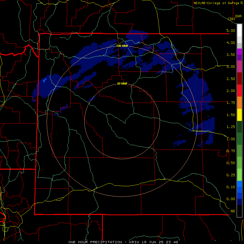
Task: Click the 0.50 legend value
Action: (x=231, y=163)
